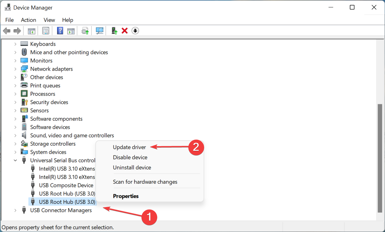The width and height of the screenshot is (385, 232).
Task: Select the Print queues printer icon
Action: [24, 85]
